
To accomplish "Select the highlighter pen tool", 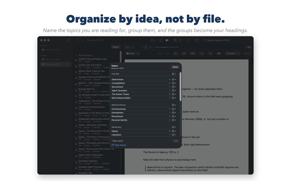I will pos(161,40).
